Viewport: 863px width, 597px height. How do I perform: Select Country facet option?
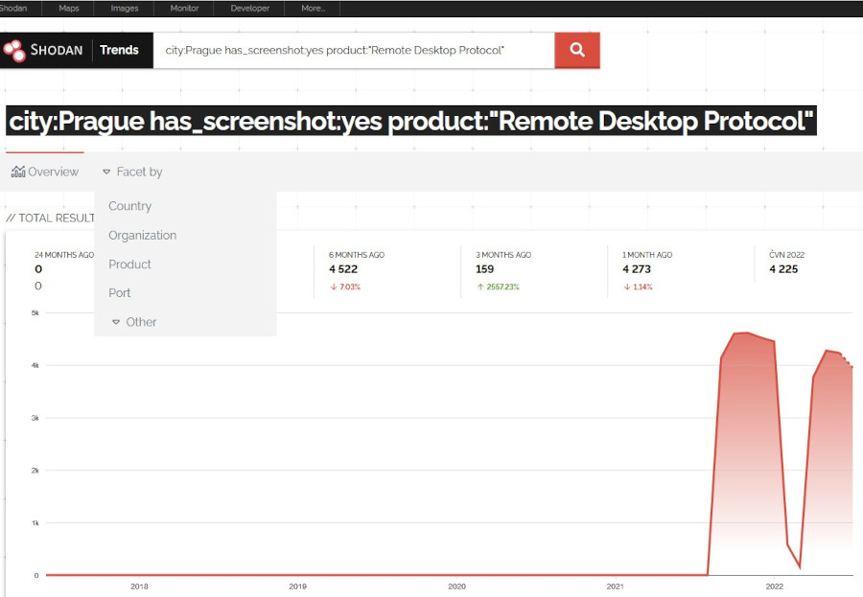pyautogui.click(x=129, y=206)
